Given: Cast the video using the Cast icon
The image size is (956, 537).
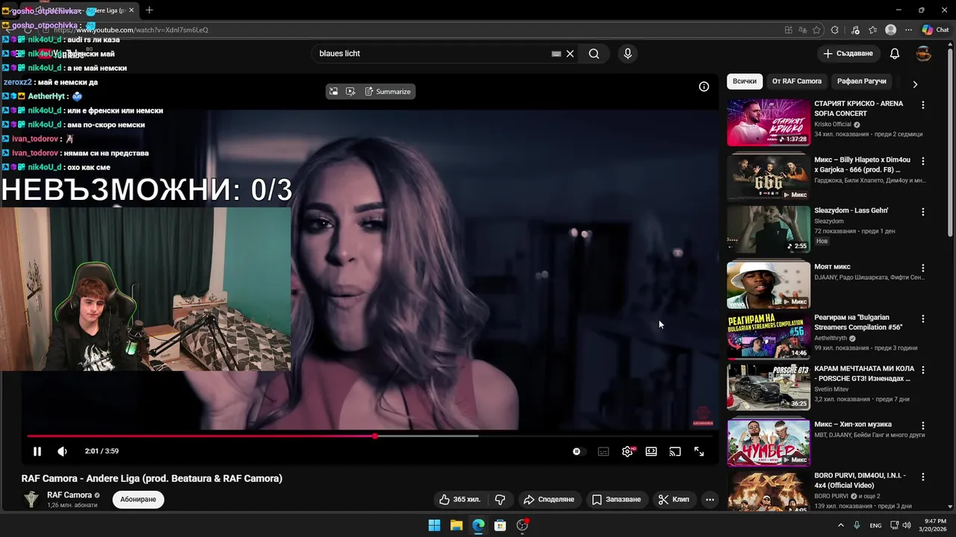Looking at the screenshot, I should 675,451.
